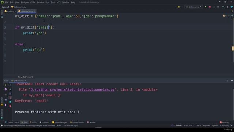Click the UTF-8 encoding indicator
234x132 pixels.
198,125
